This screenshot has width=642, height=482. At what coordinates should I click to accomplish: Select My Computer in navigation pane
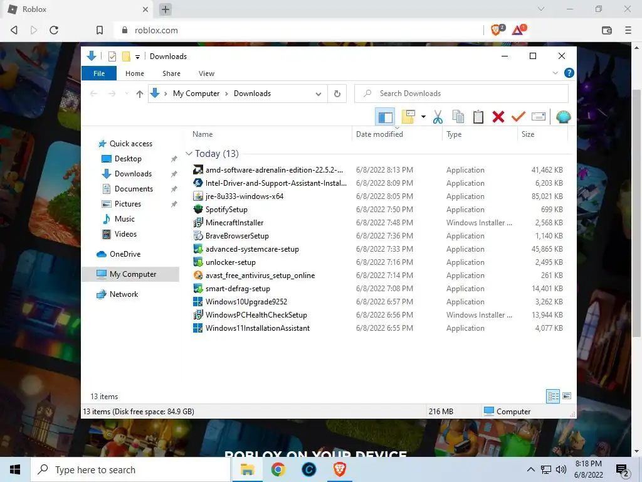(130, 274)
